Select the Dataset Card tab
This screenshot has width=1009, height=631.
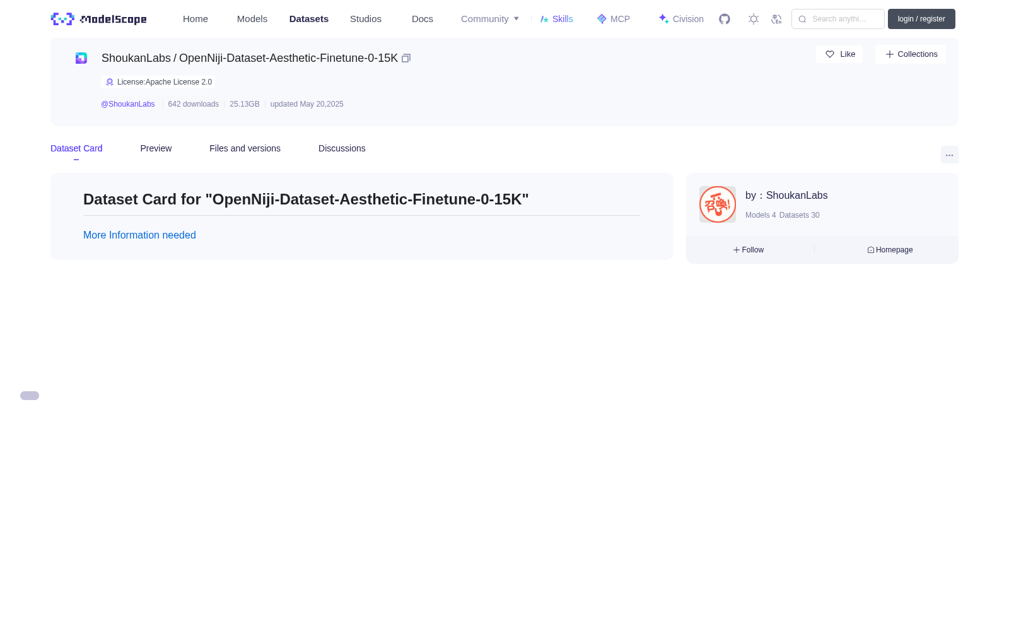(76, 148)
